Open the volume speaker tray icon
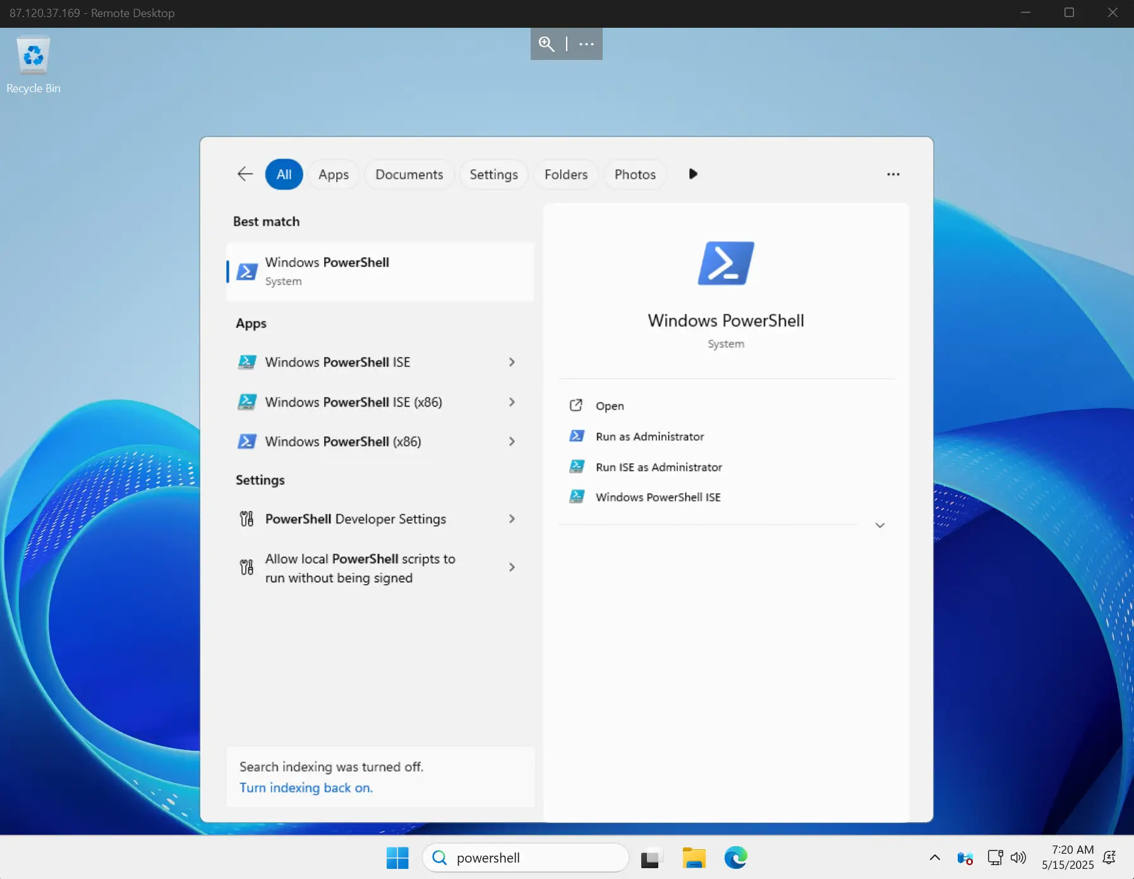Screen dimensions: 1134x879 1018,858
